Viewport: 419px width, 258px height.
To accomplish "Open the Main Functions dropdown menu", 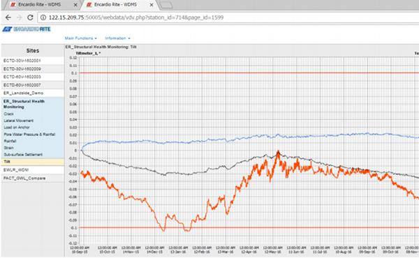I will point(81,38).
